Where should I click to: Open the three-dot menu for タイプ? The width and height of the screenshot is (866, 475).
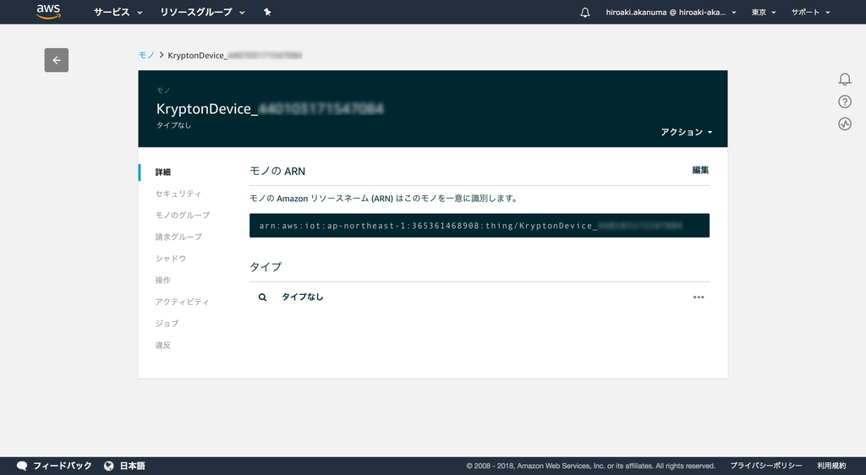coord(699,298)
